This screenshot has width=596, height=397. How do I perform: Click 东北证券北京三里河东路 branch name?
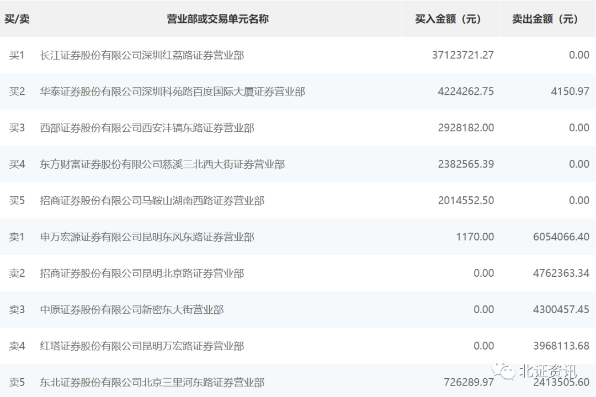pyautogui.click(x=152, y=382)
